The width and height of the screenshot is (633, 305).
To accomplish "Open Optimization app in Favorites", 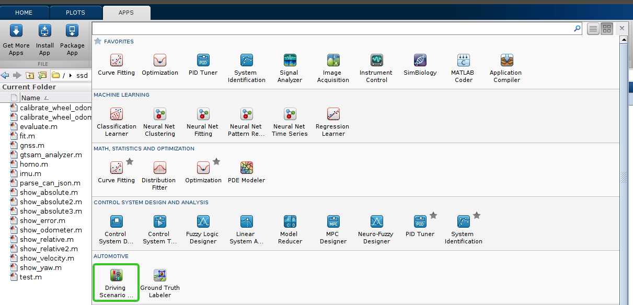I will 159,65.
